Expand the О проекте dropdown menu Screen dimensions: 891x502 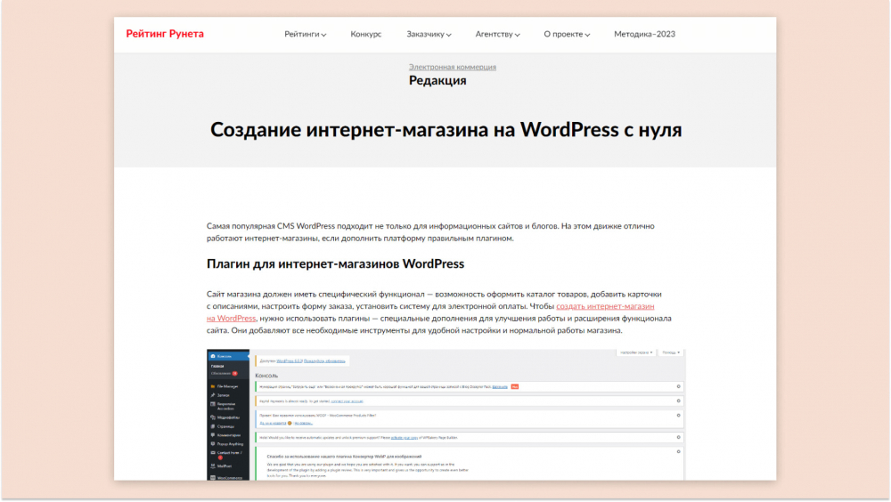coord(567,34)
